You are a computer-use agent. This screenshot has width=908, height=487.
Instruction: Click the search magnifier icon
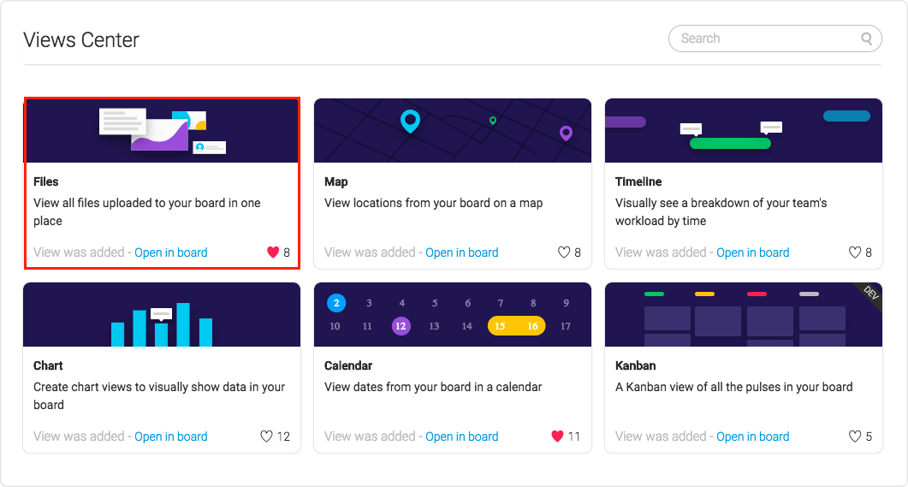pos(866,39)
